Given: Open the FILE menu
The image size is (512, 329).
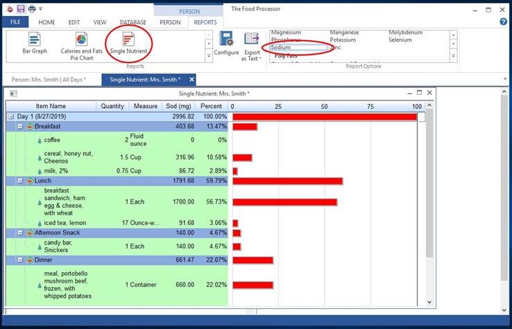Looking at the screenshot, I should tap(15, 22).
